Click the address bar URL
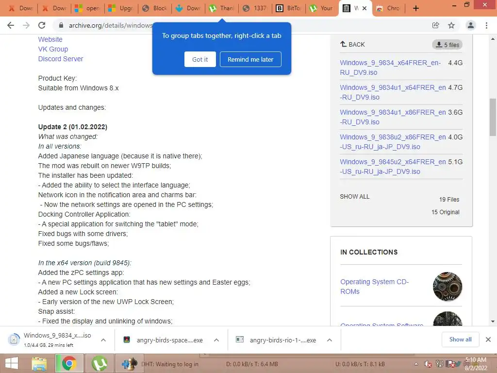Screen dimensions: 497x373 (111, 25)
